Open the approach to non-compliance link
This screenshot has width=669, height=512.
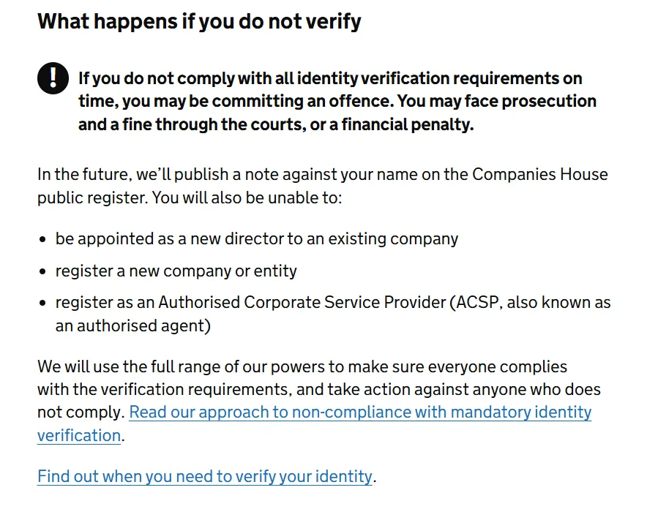point(359,413)
